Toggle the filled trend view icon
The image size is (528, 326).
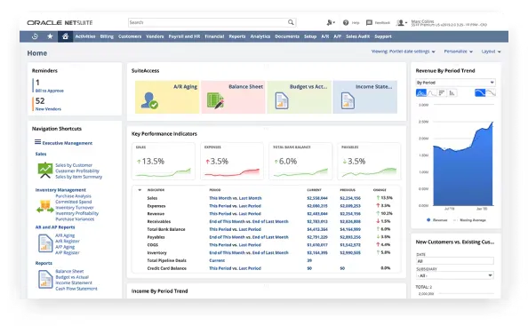[480, 92]
